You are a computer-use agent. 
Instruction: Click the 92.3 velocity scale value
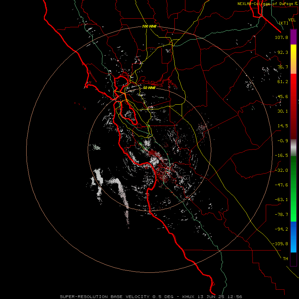coord(283,52)
